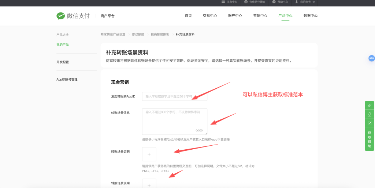Select AppID账号管理 in sidebar
Image resolution: width=375 pixels, height=188 pixels.
click(x=67, y=80)
